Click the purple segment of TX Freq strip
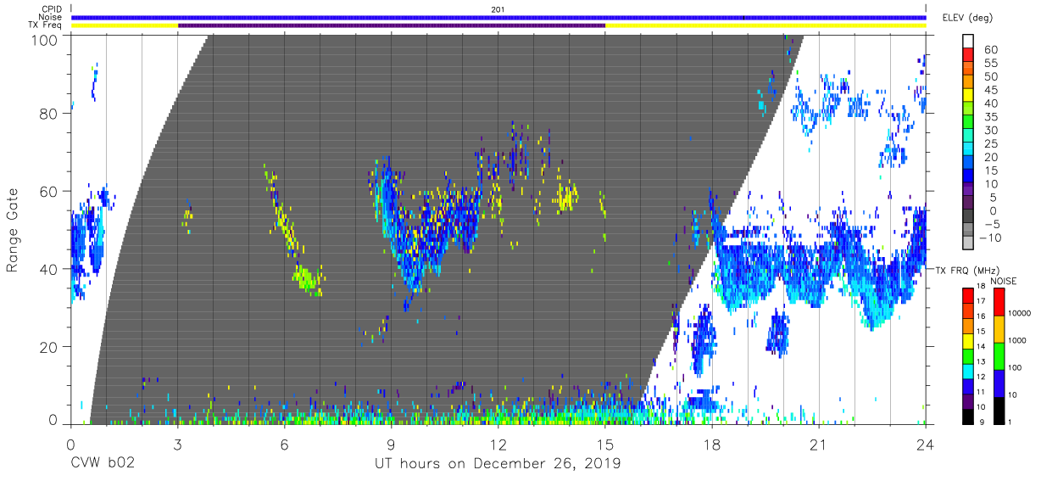Screen dimensions: 1041x481 [x=391, y=25]
